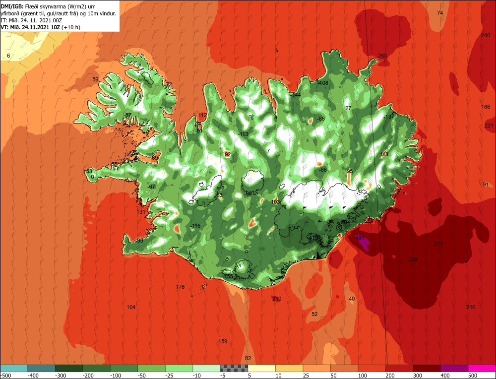Screen dimensions: 496x379
Task: Click the value '284' on the southeast coast
Action: pos(345,222)
